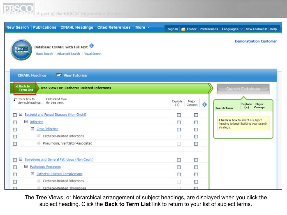The height and width of the screenshot is (215, 287).
Task: Open Bacterial and Fungal Diseases (Non-Cinahl) tree view
Action: 55,114
